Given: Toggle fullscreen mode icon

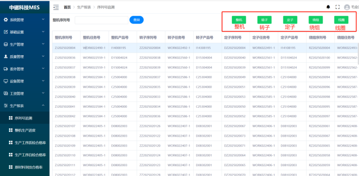Looking at the screenshot, I should (337, 8).
